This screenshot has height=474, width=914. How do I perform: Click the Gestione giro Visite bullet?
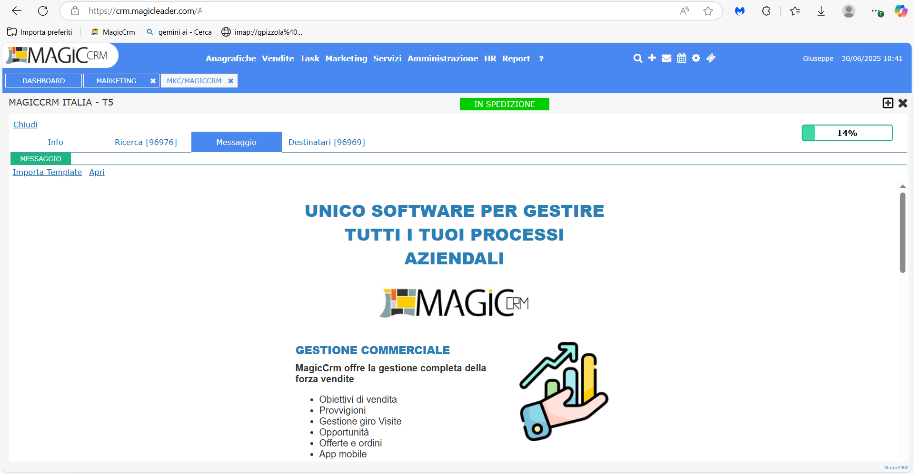coord(360,421)
